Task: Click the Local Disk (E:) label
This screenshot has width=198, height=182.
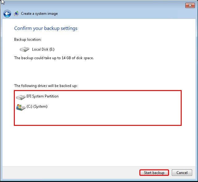Action: (43, 49)
